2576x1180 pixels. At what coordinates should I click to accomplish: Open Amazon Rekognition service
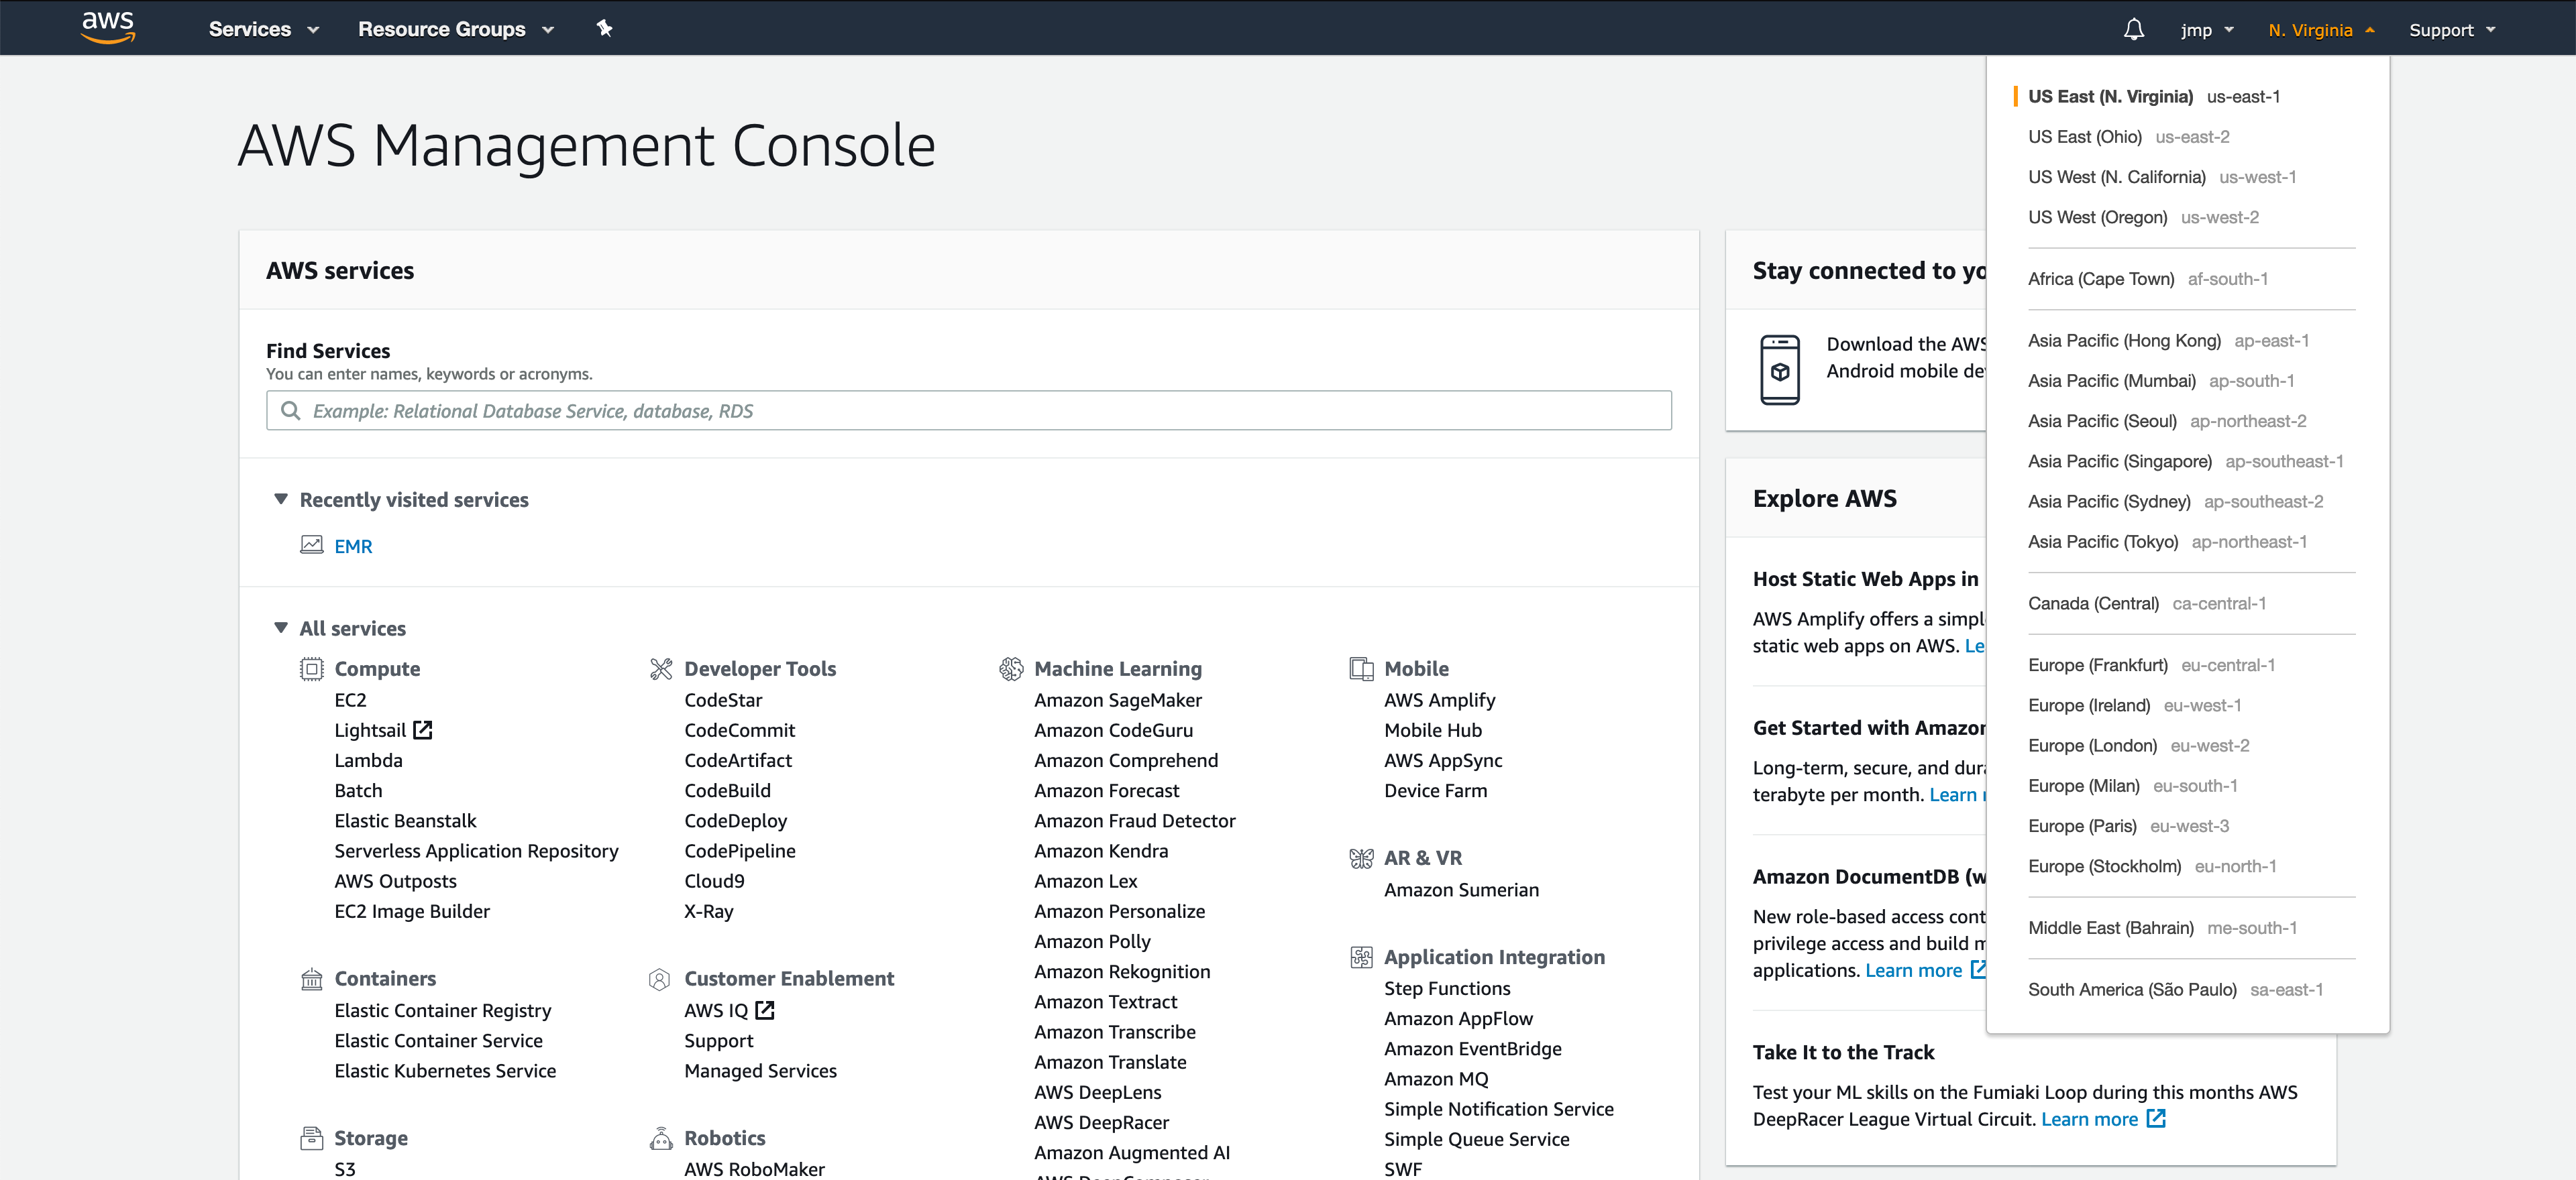point(1121,971)
